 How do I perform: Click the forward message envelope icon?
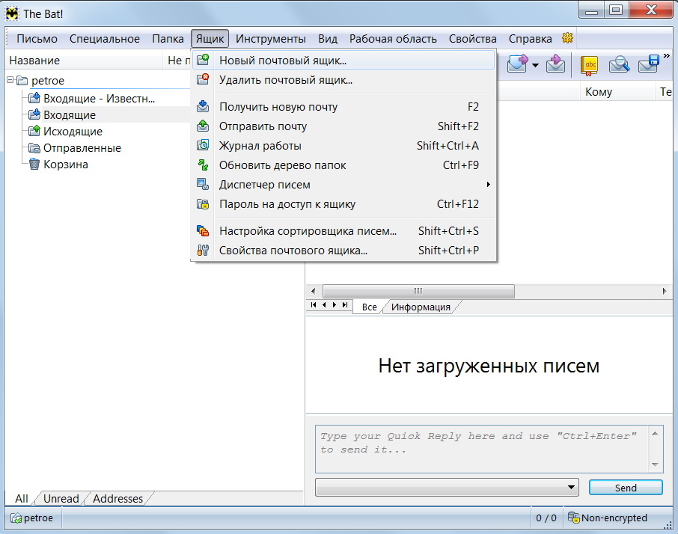tap(518, 65)
